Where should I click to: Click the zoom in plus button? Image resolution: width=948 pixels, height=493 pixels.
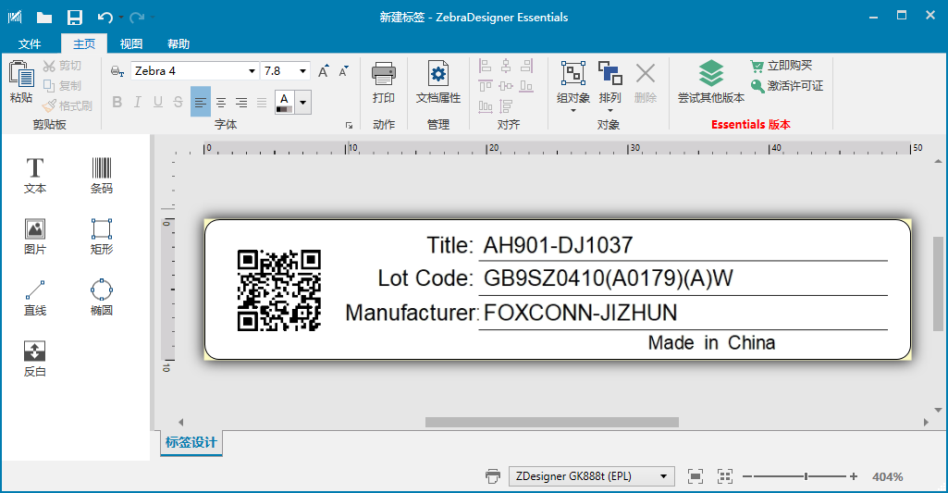[853, 476]
